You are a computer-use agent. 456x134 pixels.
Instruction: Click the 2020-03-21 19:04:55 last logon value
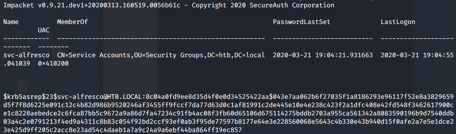pos(417,55)
